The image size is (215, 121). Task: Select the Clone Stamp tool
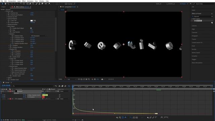(x=39, y=4)
